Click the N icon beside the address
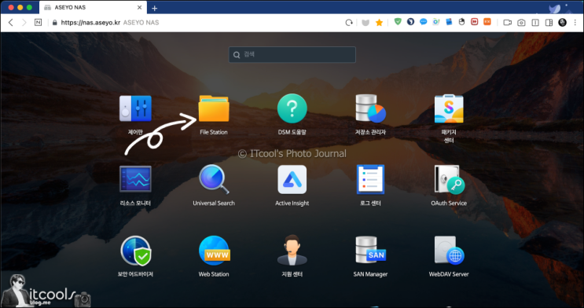The width and height of the screenshot is (584, 308). (38, 22)
